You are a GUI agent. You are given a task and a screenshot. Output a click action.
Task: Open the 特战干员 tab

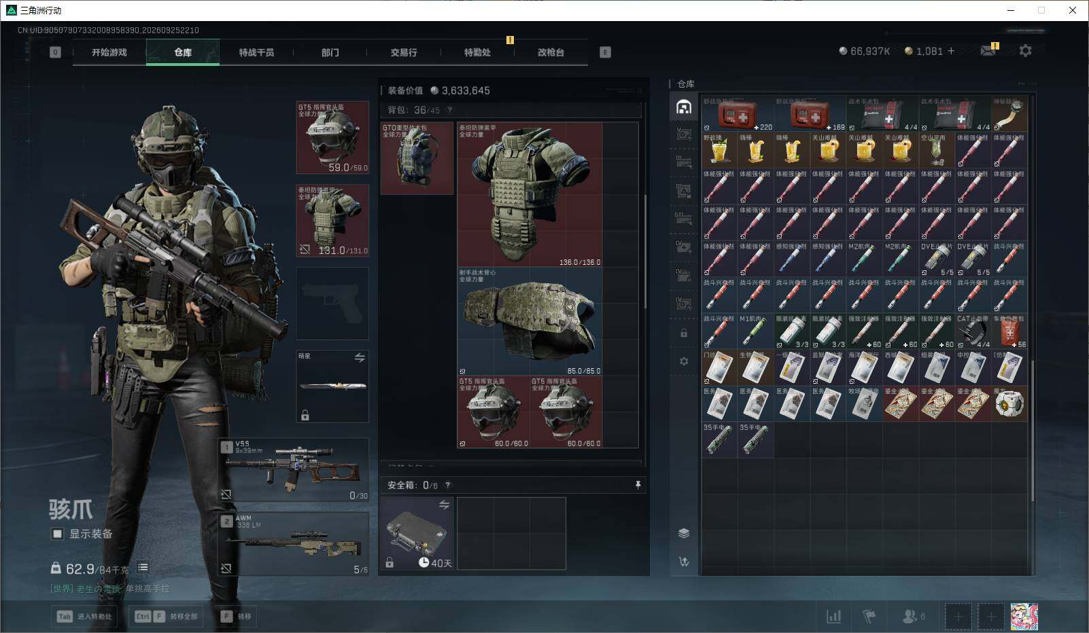point(256,52)
